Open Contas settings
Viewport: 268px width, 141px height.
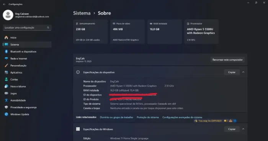coord(27,79)
